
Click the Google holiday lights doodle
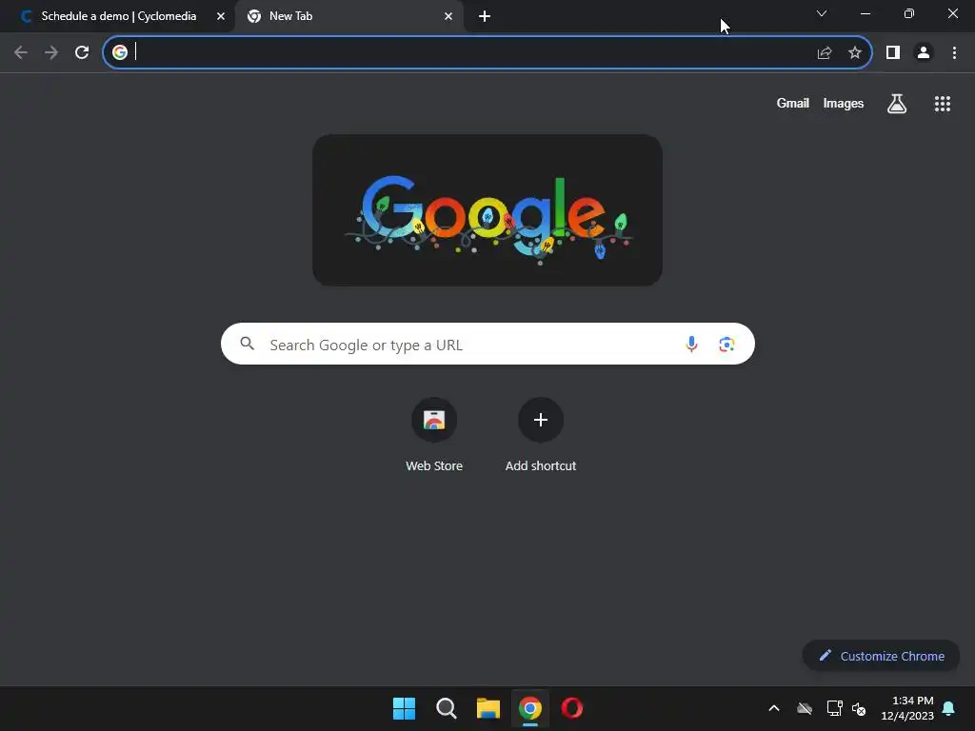point(487,210)
